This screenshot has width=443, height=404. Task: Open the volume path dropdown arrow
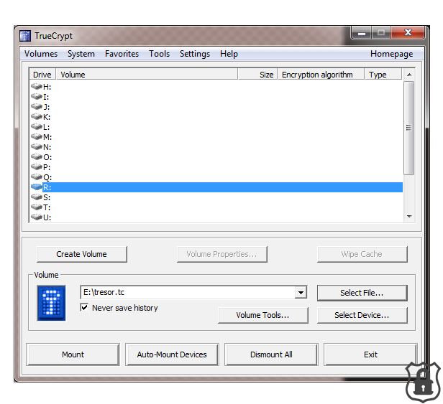(301, 292)
